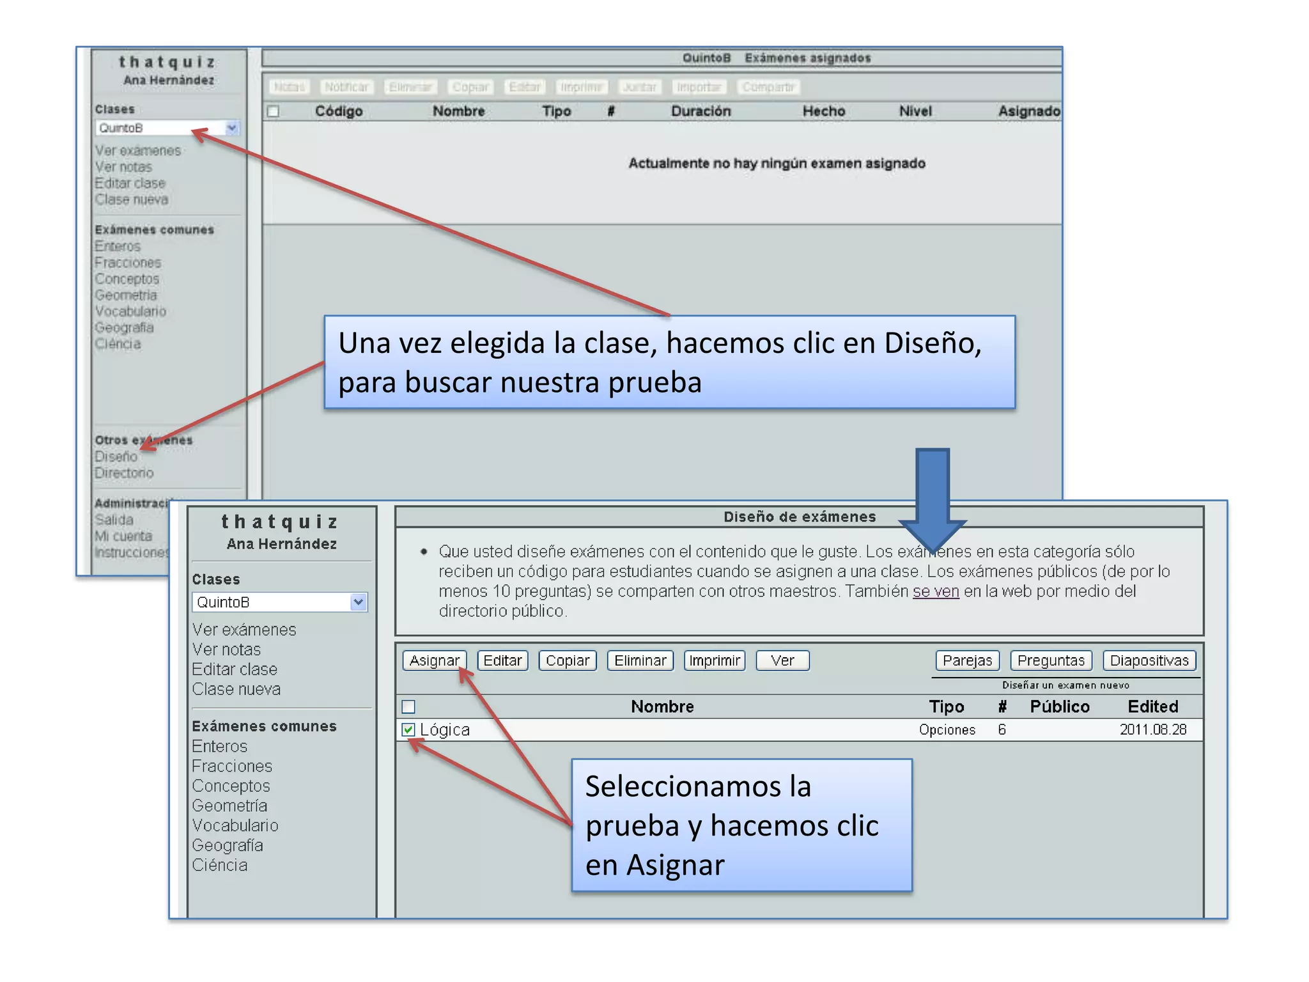The width and height of the screenshot is (1309, 982).
Task: Select Vocabulario in the lower window sidebar
Action: click(235, 825)
